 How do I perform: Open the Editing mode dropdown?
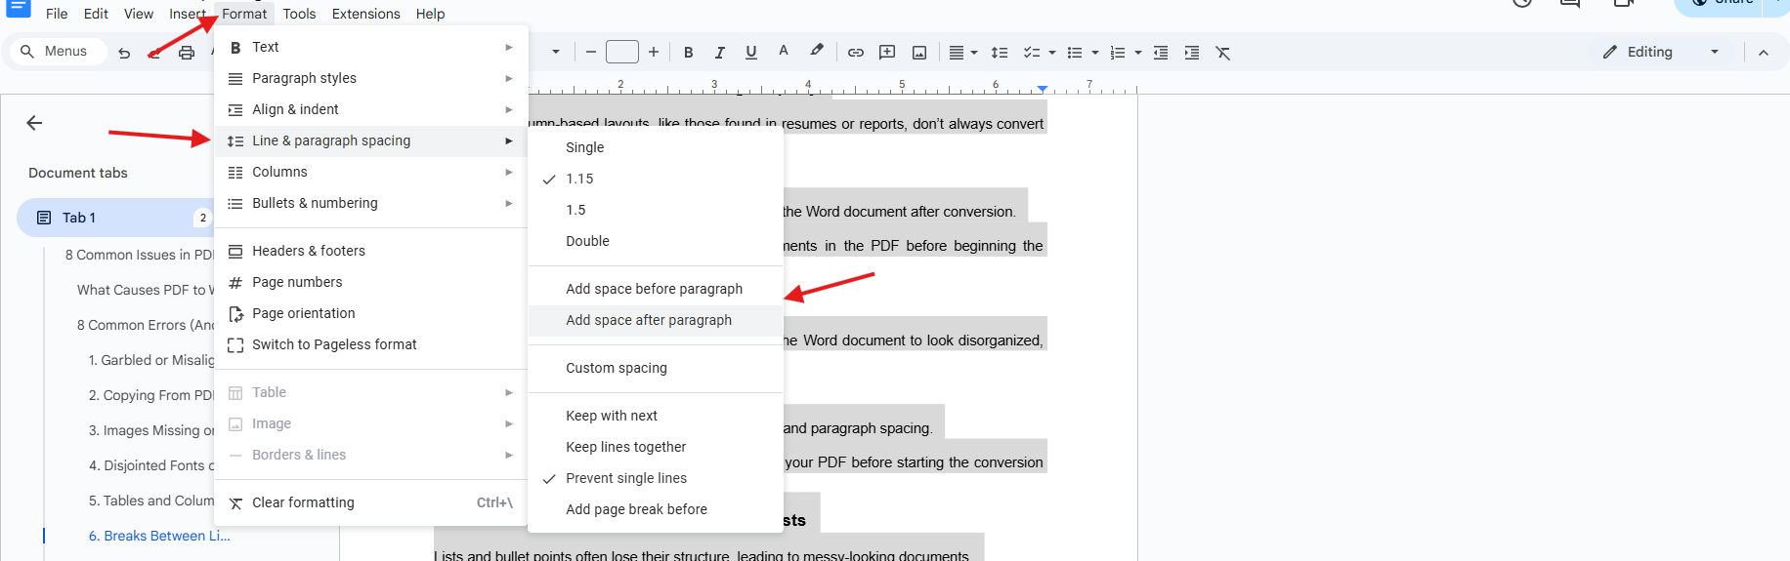click(x=1661, y=52)
